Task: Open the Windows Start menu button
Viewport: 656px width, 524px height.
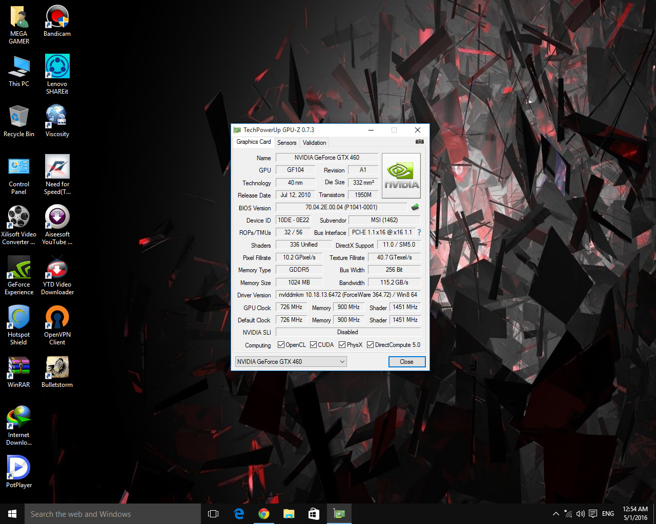Action: (x=12, y=514)
